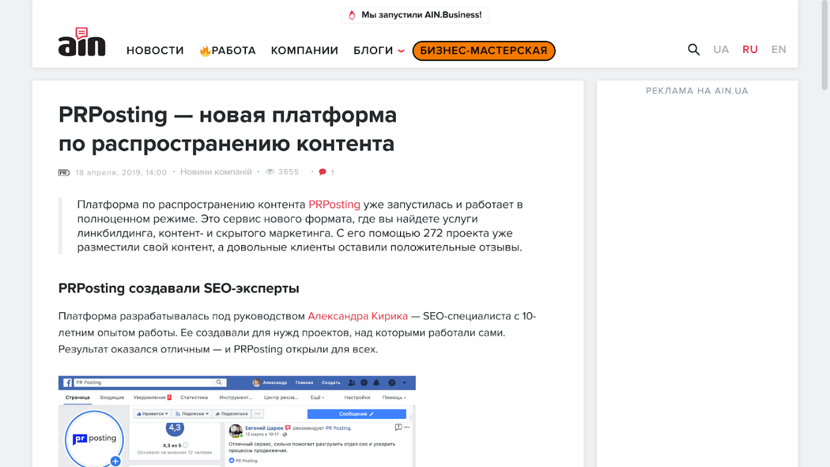Expand the Блоги menu chevron
The image size is (830, 467).
(401, 51)
